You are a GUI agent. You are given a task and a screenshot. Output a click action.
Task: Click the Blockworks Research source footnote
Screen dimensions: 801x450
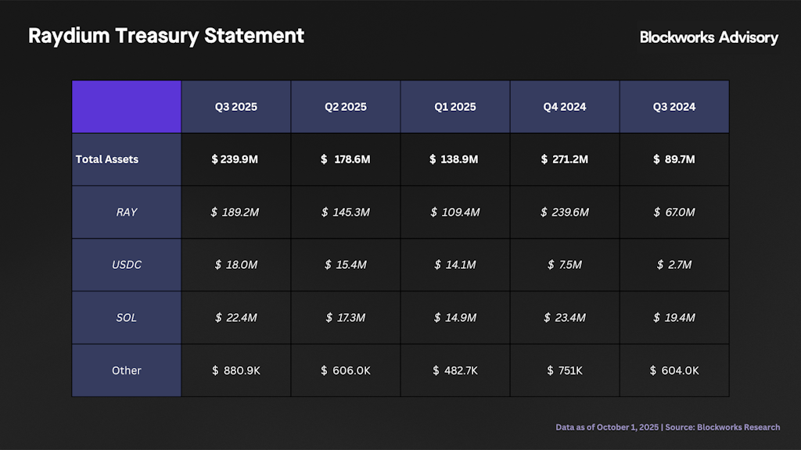click(x=667, y=427)
